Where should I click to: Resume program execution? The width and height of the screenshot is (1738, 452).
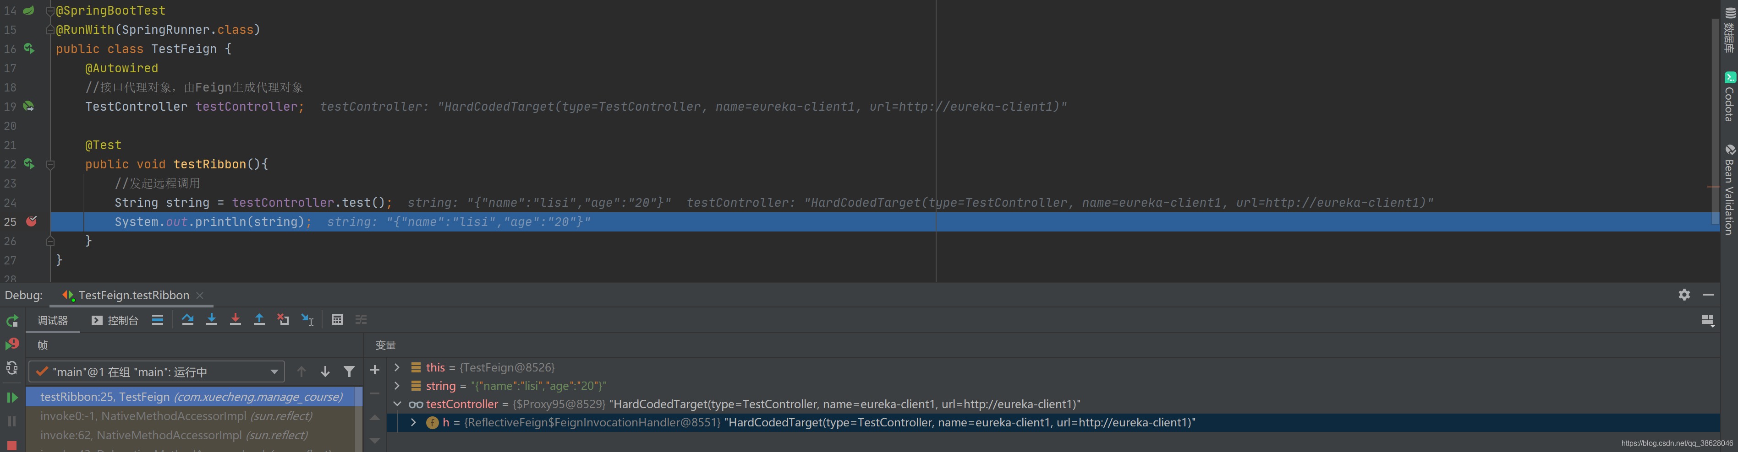tap(12, 398)
